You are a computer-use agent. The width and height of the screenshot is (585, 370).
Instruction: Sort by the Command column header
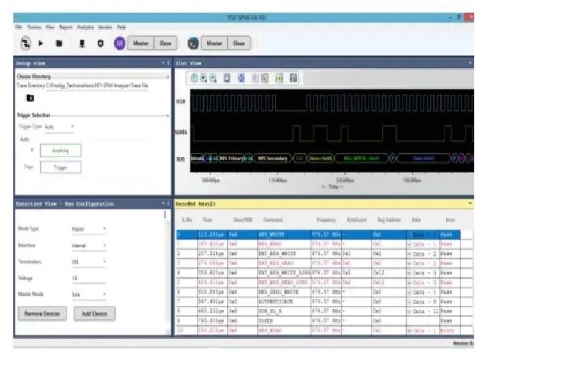click(273, 220)
